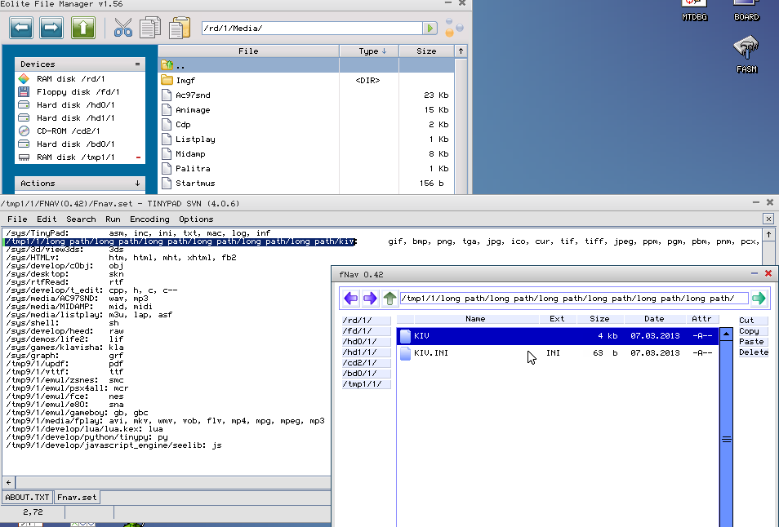Collapse the Devices panel in Eolite
The image size is (779, 527).
coord(137,64)
